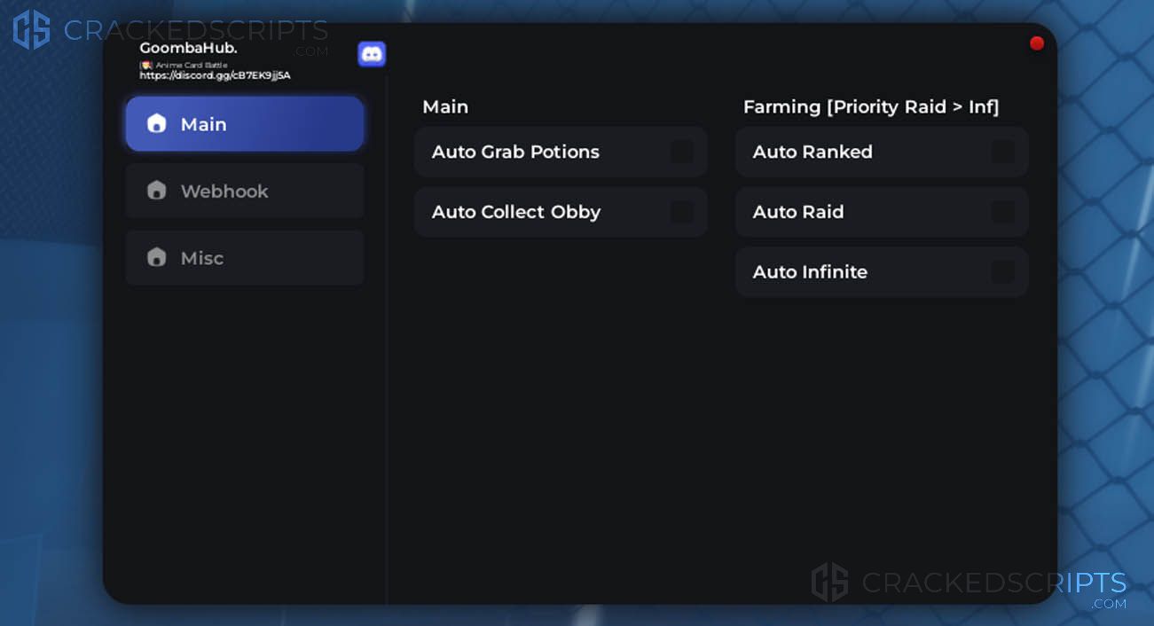The width and height of the screenshot is (1154, 626).
Task: Click the home icon beside Webhook
Action: pyautogui.click(x=157, y=191)
